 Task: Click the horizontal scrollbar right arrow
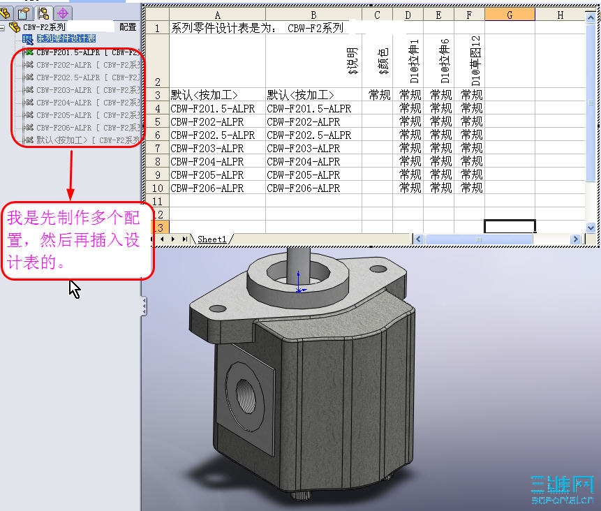click(x=575, y=239)
